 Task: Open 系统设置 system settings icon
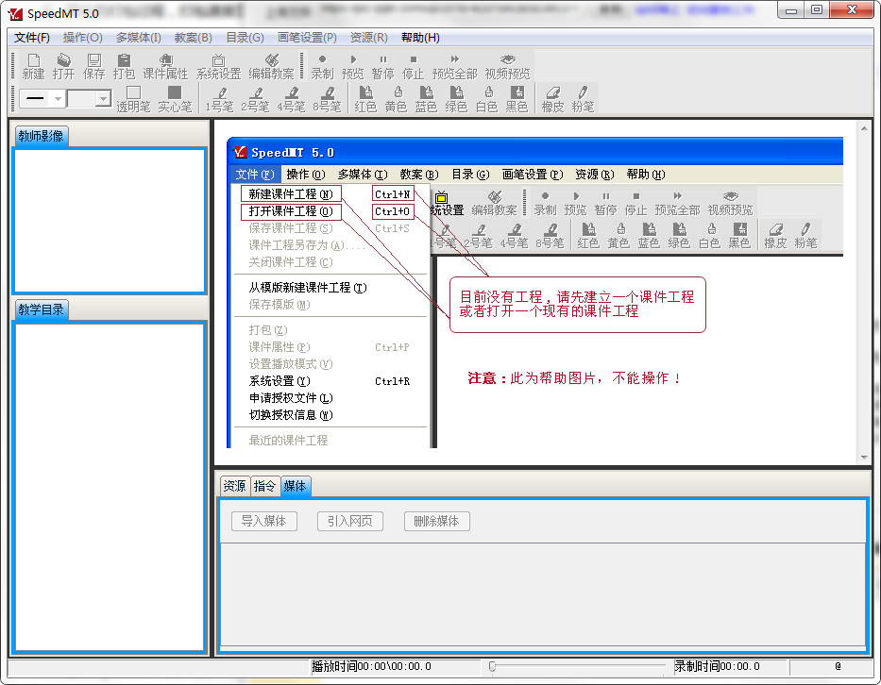pyautogui.click(x=218, y=67)
